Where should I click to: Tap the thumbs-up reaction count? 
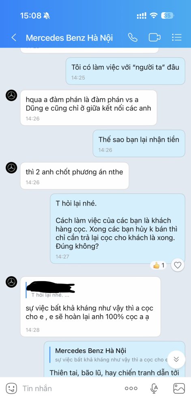pos(159,265)
